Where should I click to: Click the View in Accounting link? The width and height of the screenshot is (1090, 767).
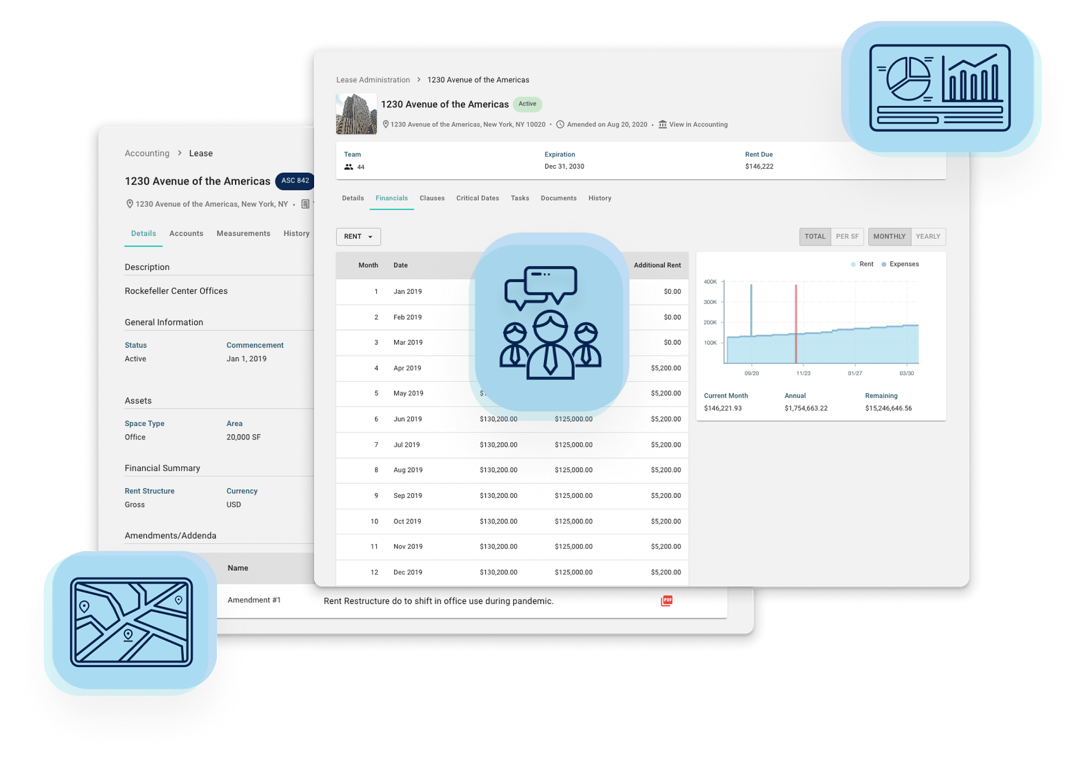pyautogui.click(x=699, y=124)
